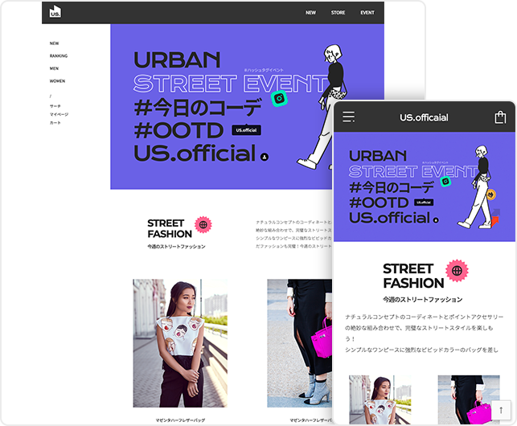Click the #今日のコーデ hashtag on desktop banner
The image size is (517, 426).
tap(198, 108)
